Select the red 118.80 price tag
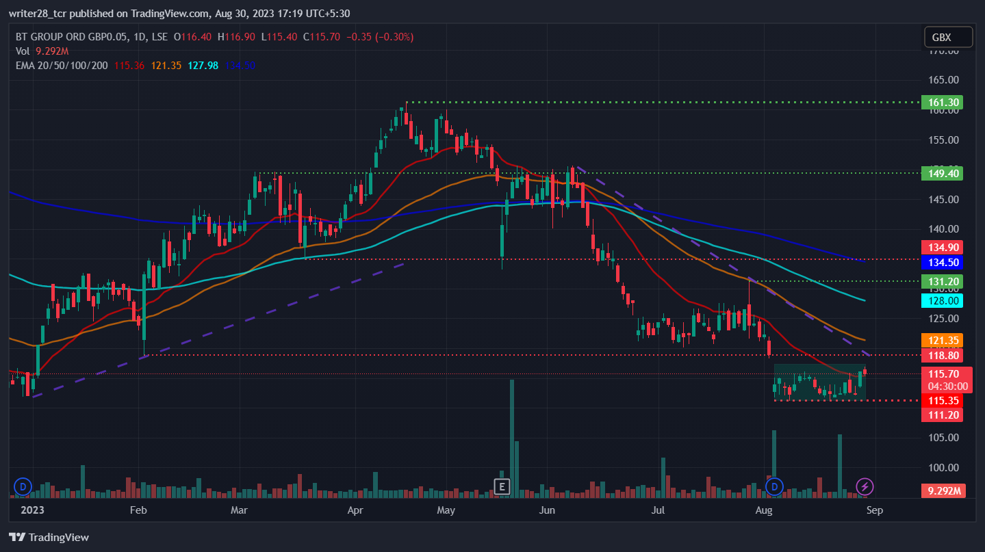The width and height of the screenshot is (985, 552). [943, 355]
